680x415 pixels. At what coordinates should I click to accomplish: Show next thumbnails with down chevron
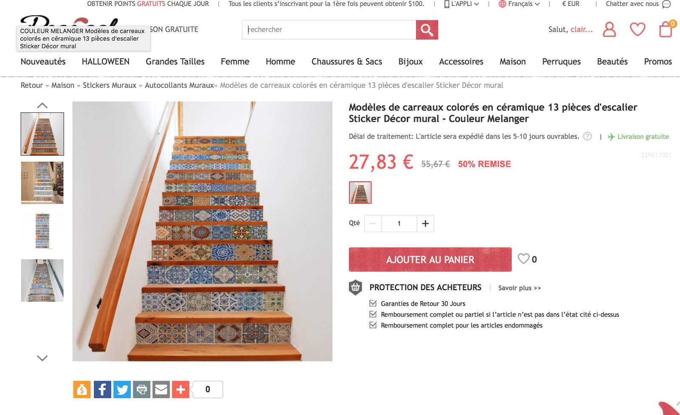[42, 358]
